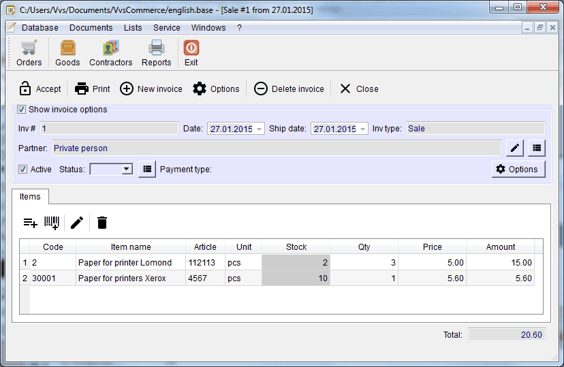Restore the inner document window
The height and width of the screenshot is (367, 564).
click(540, 28)
